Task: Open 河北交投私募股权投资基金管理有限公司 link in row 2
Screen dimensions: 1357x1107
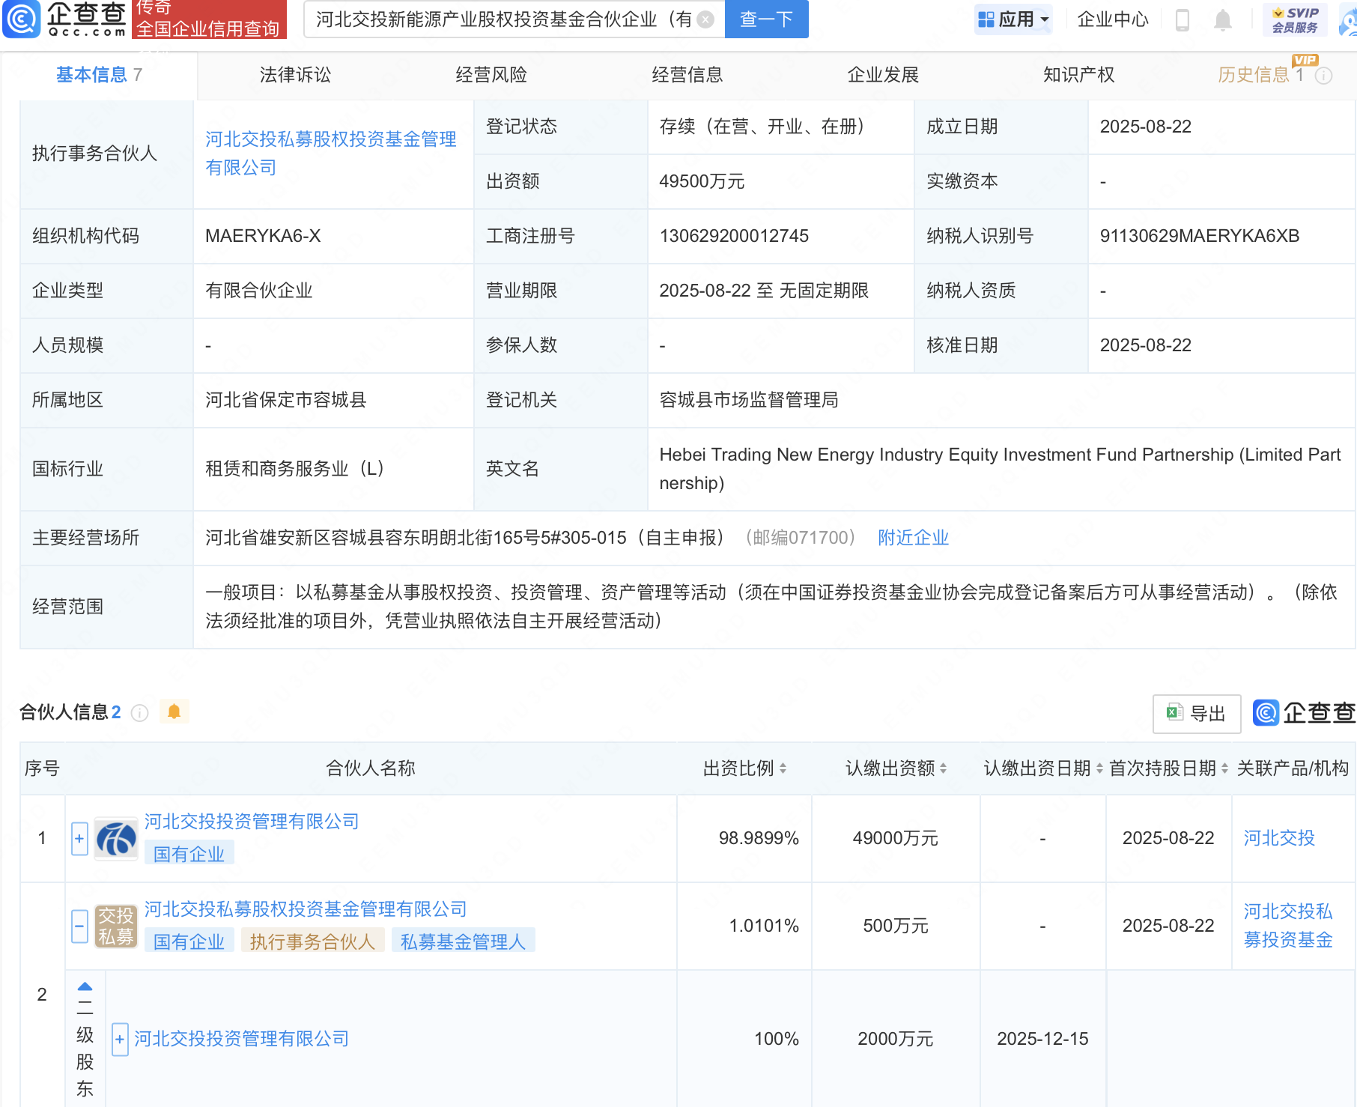Action: 306,909
